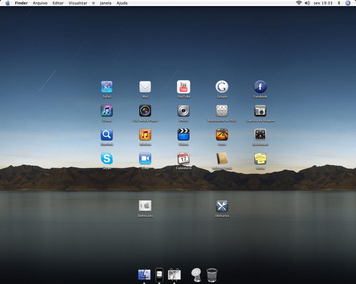Screen dimensions: 356x284
Task: Launch the iChat icon
Action: (x=145, y=159)
